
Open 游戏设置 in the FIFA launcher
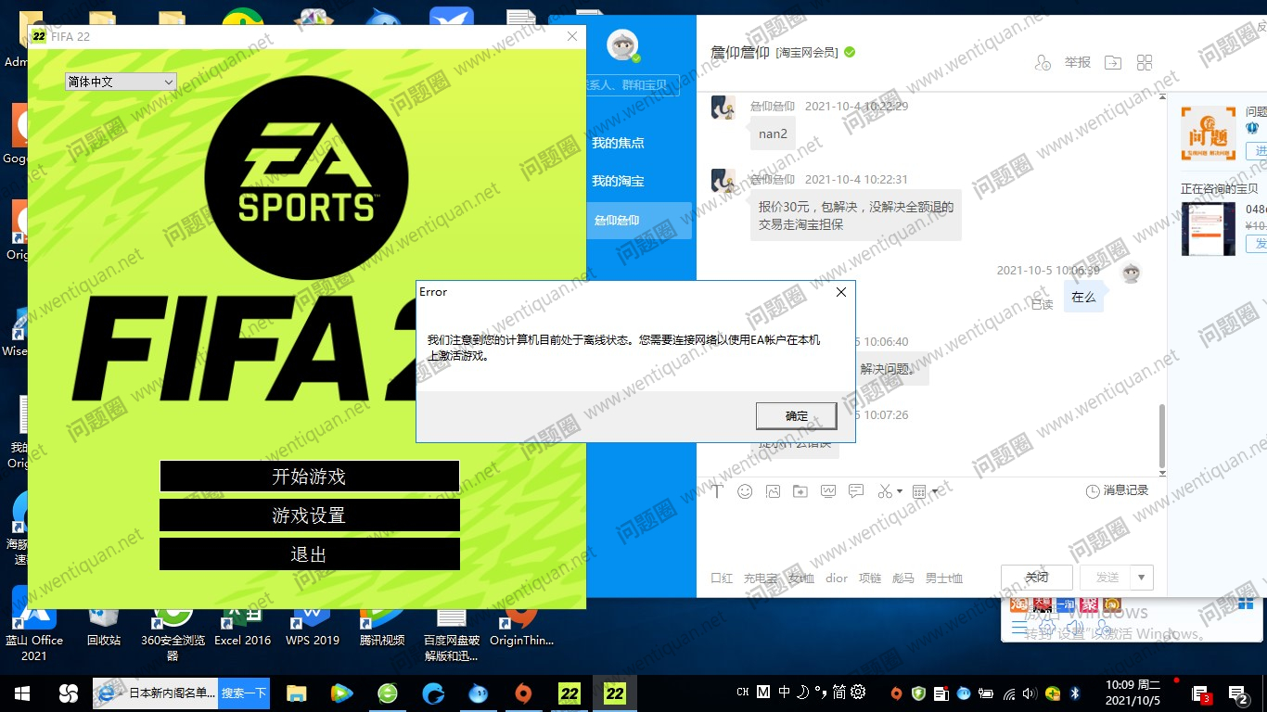tap(309, 515)
